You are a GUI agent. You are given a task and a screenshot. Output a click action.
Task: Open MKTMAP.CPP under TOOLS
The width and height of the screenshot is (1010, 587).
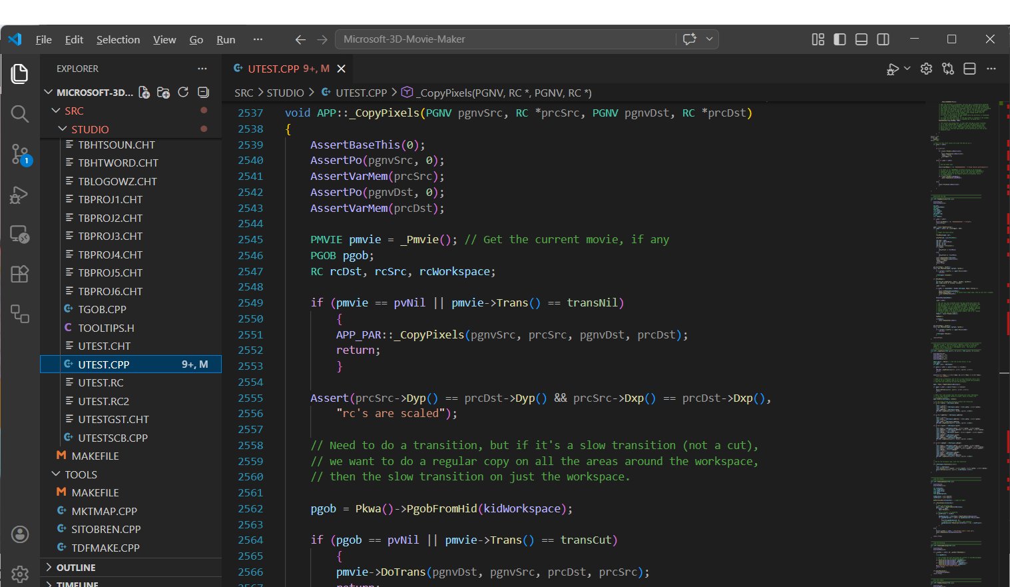(104, 511)
